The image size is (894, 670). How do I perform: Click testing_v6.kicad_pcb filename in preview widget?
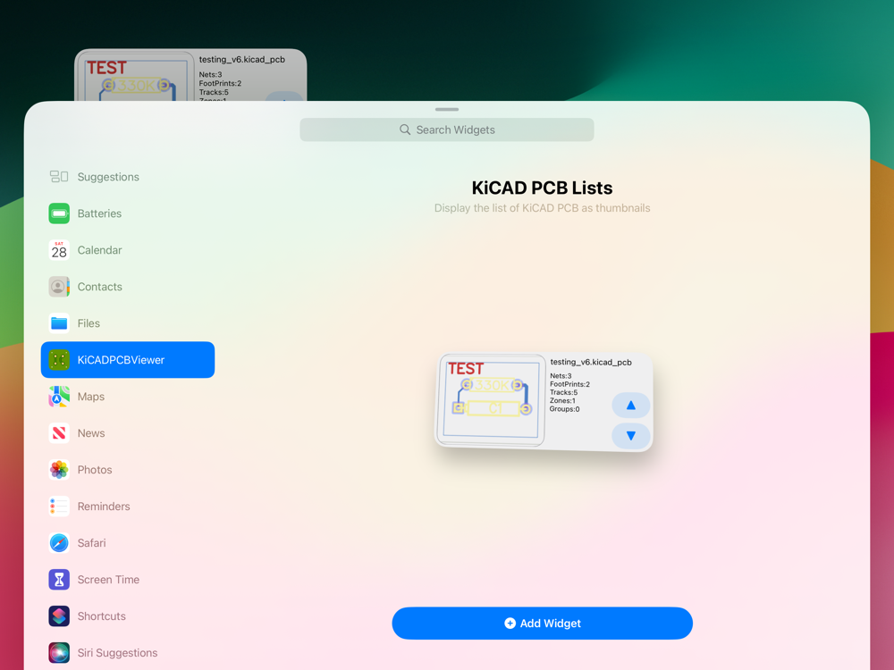(x=591, y=363)
